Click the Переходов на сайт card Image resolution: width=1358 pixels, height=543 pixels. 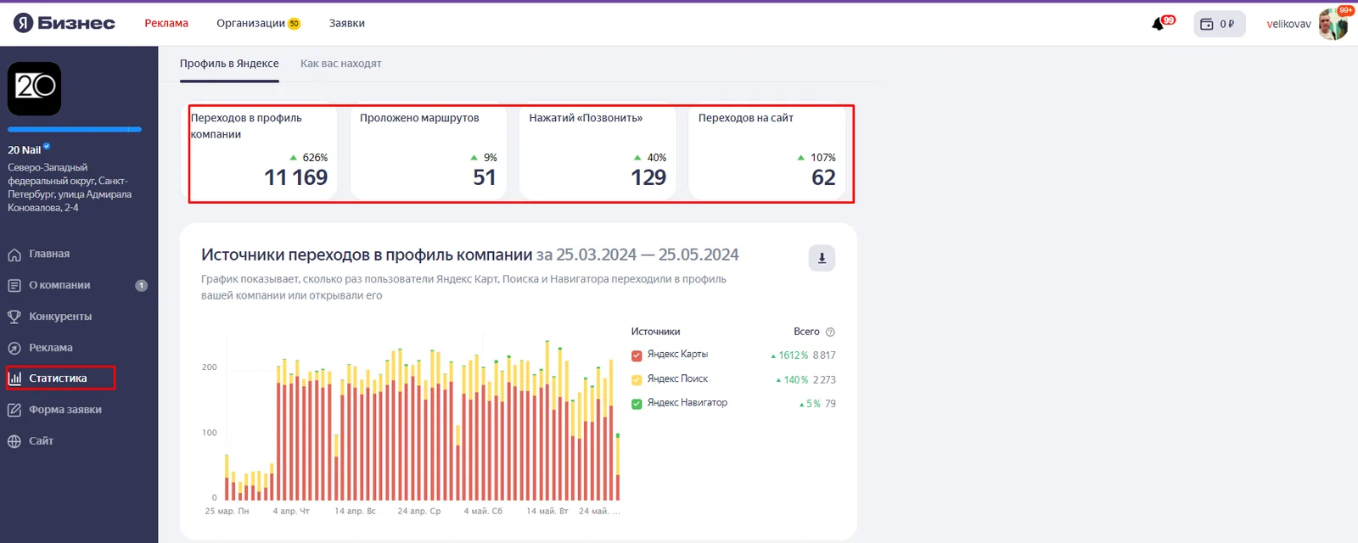pyautogui.click(x=767, y=154)
